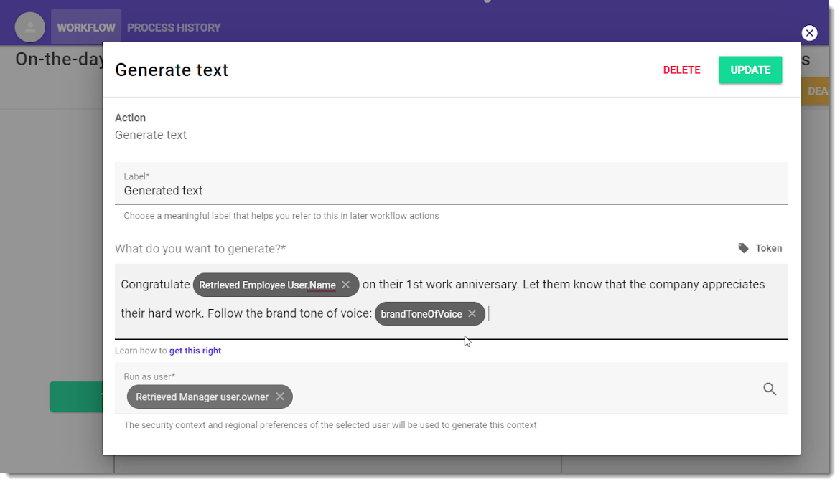Edit the Label field containing Generated text
The height and width of the screenshot is (484, 840).
pyautogui.click(x=287, y=190)
